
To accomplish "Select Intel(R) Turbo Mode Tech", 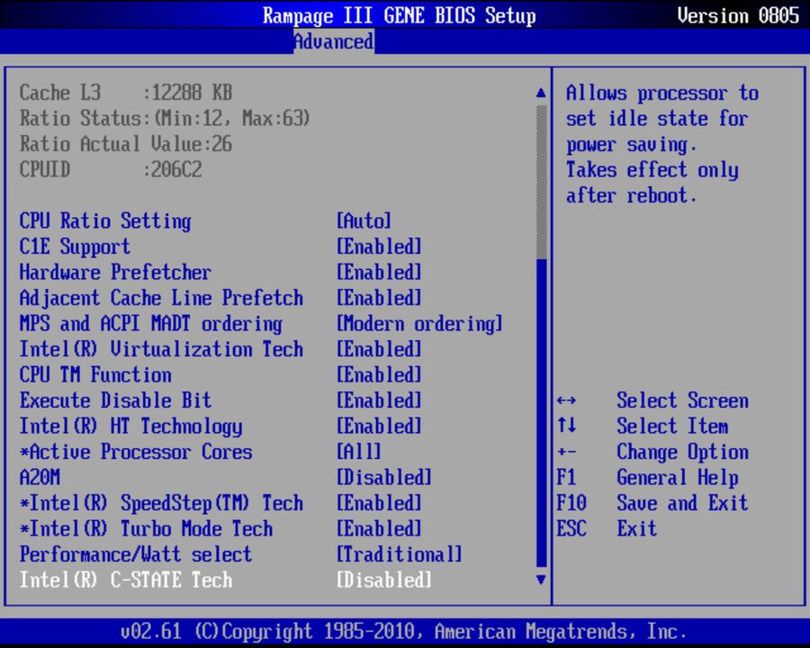I will (x=146, y=529).
